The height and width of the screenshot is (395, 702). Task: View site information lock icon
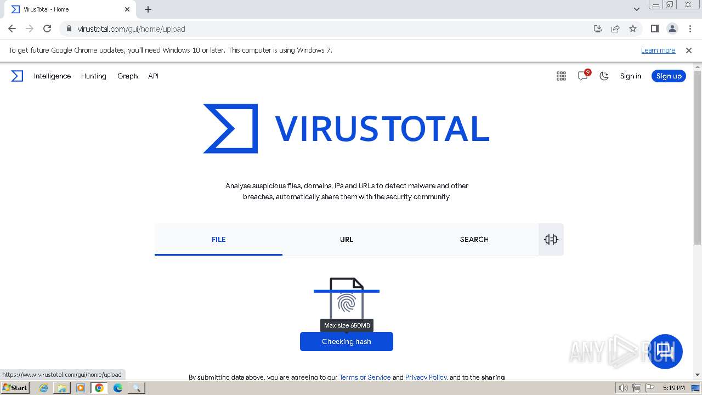point(69,29)
